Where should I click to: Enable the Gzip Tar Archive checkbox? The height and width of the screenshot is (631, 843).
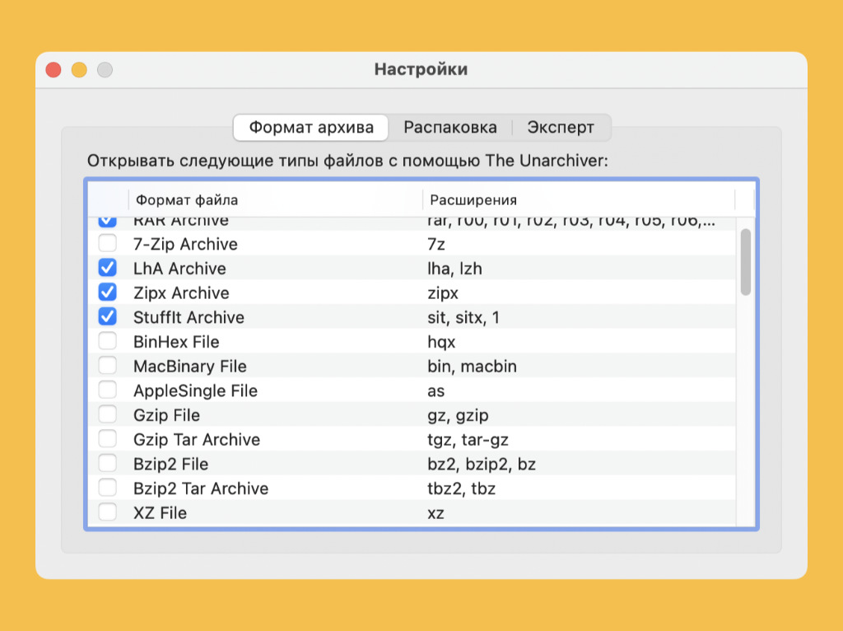coord(108,439)
